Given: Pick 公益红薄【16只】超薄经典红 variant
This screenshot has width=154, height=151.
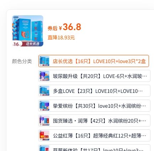Looking at the screenshot, I should coord(94,135).
